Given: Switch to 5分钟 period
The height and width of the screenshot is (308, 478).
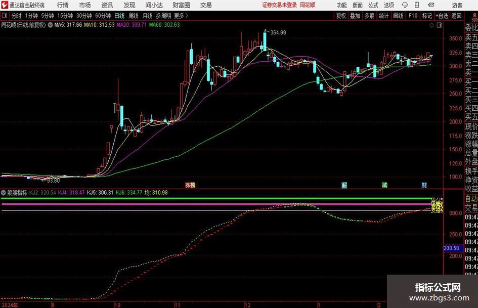Looking at the screenshot, I should click(48, 16).
